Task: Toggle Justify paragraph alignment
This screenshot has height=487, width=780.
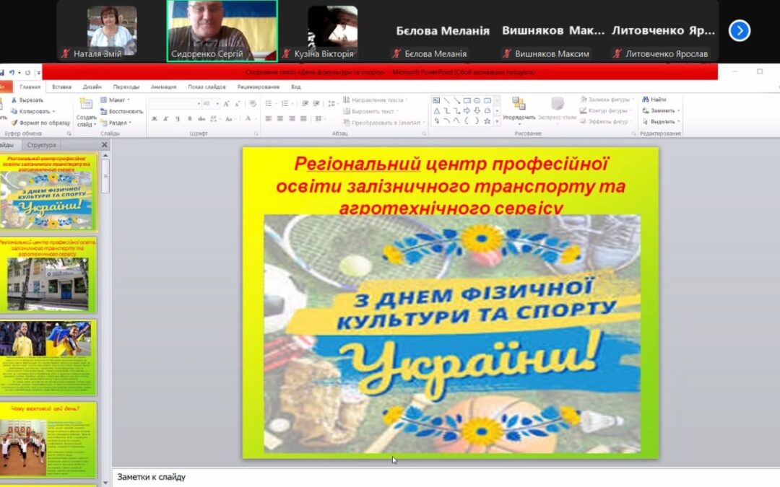Action: point(303,119)
